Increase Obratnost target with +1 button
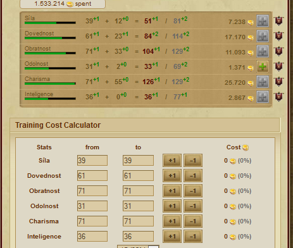The height and width of the screenshot is (248, 293). pyautogui.click(x=172, y=191)
